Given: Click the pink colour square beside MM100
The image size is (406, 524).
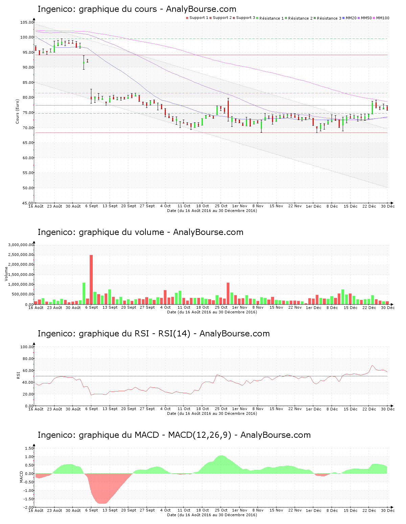Looking at the screenshot, I should (374, 18).
